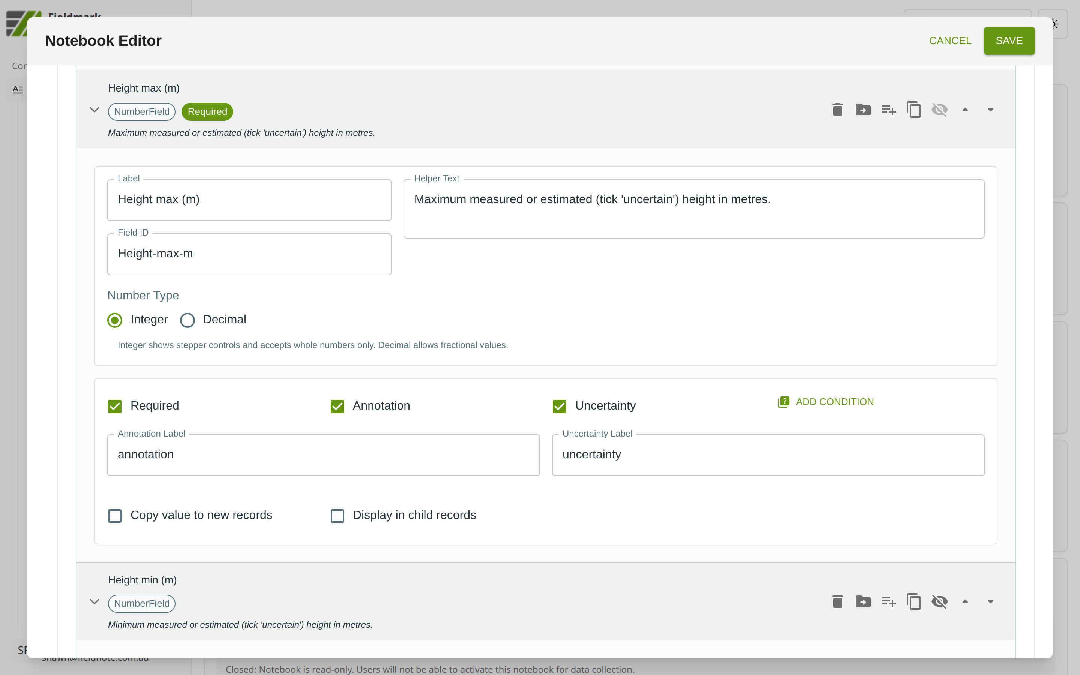Add a field below Height max
The image size is (1080, 675).
(888, 110)
